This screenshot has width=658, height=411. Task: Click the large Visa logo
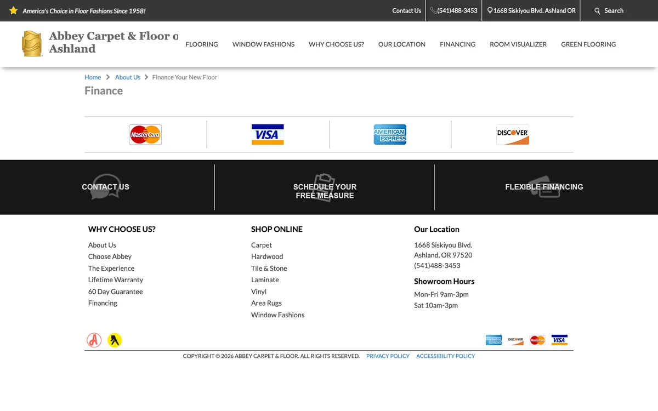[x=268, y=134]
